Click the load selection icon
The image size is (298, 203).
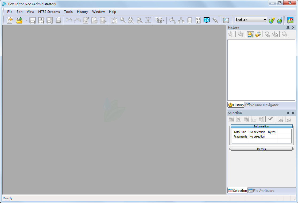(x=280, y=119)
